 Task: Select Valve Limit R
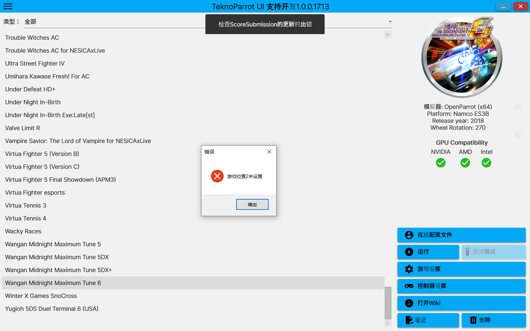(193, 128)
